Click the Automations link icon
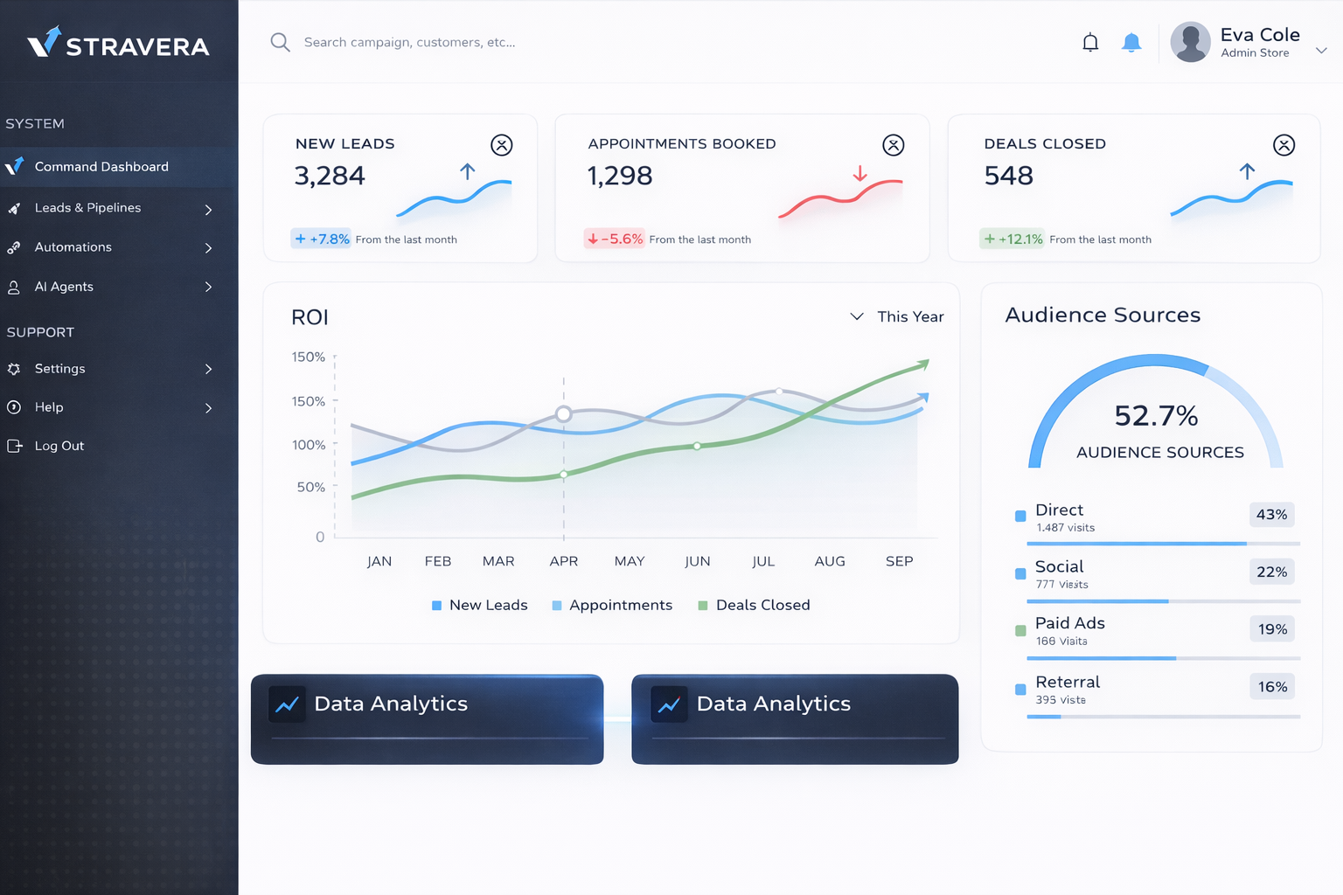 14,247
